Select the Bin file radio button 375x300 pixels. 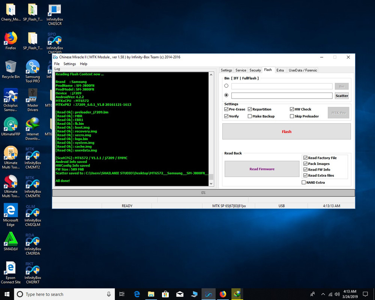(x=226, y=86)
